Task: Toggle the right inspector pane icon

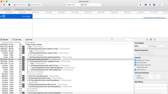Action: click(164, 5)
